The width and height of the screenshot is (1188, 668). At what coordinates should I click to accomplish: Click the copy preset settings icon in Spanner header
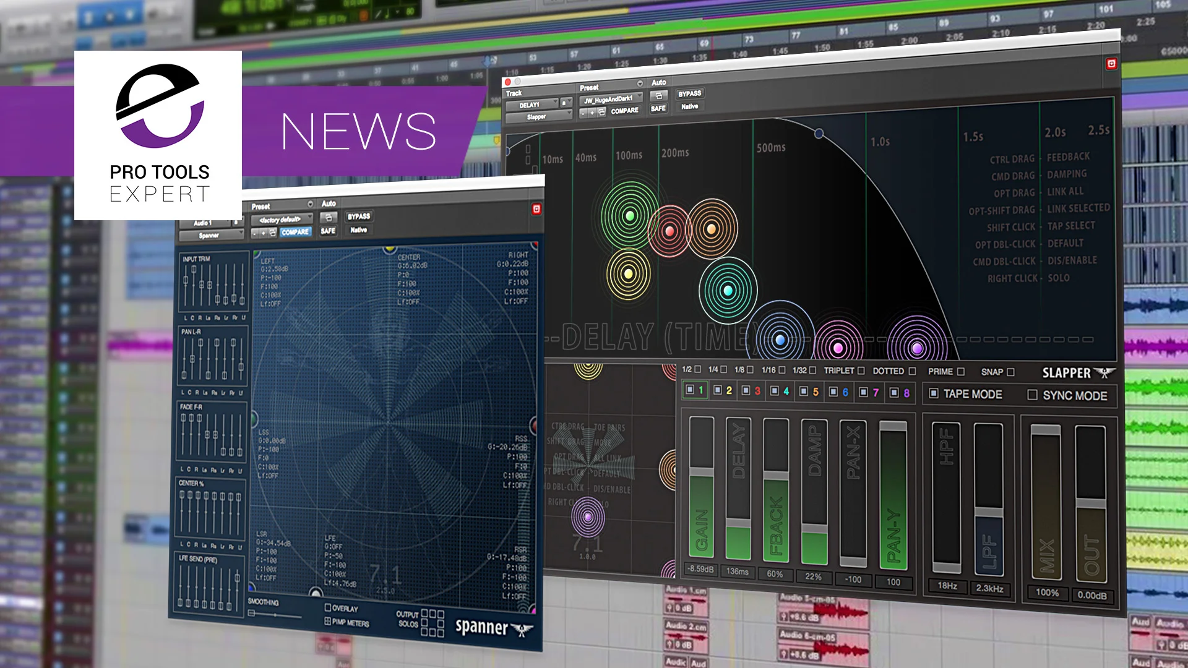(272, 232)
